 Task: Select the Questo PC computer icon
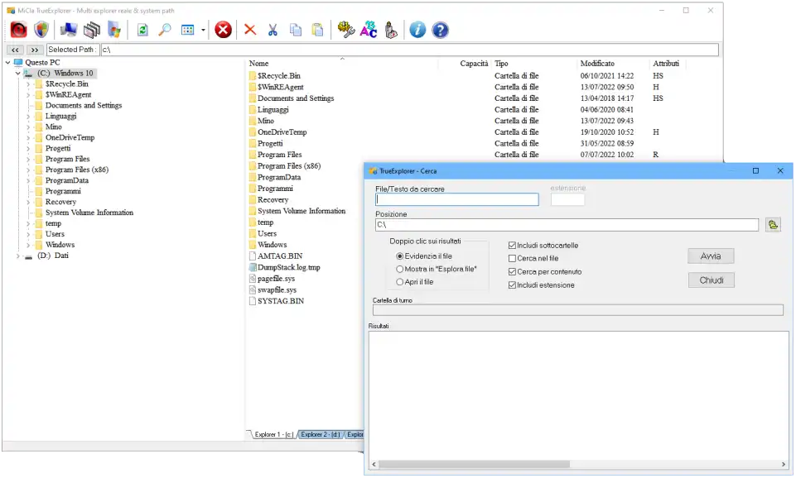18,62
